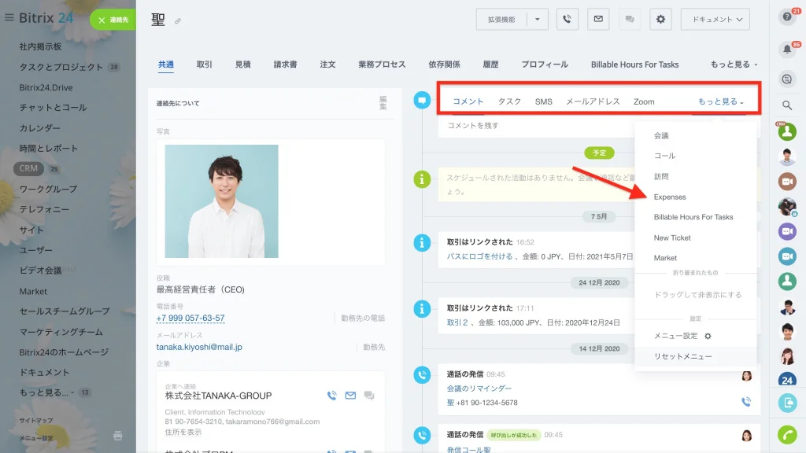806x453 pixels.
Task: Open the hamburger main menu
Action: point(9,17)
